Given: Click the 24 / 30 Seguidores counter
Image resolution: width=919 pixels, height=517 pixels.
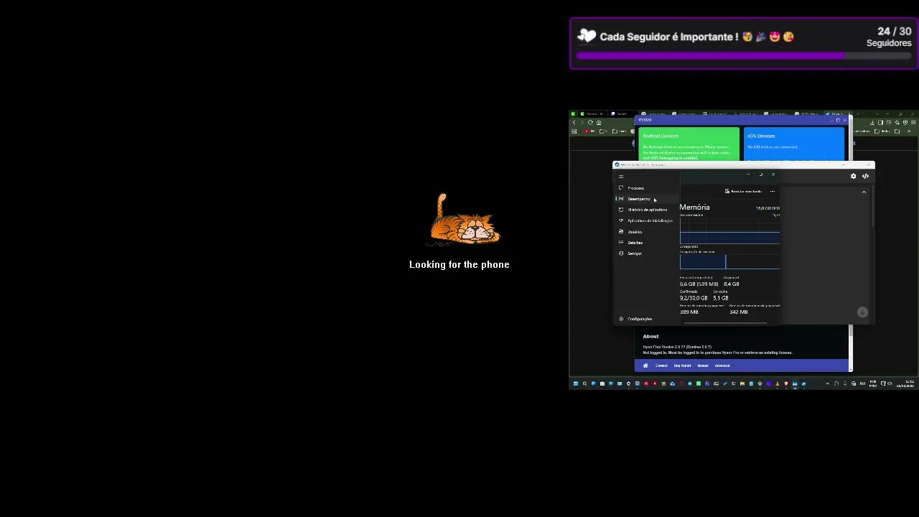Looking at the screenshot, I should pos(889,37).
